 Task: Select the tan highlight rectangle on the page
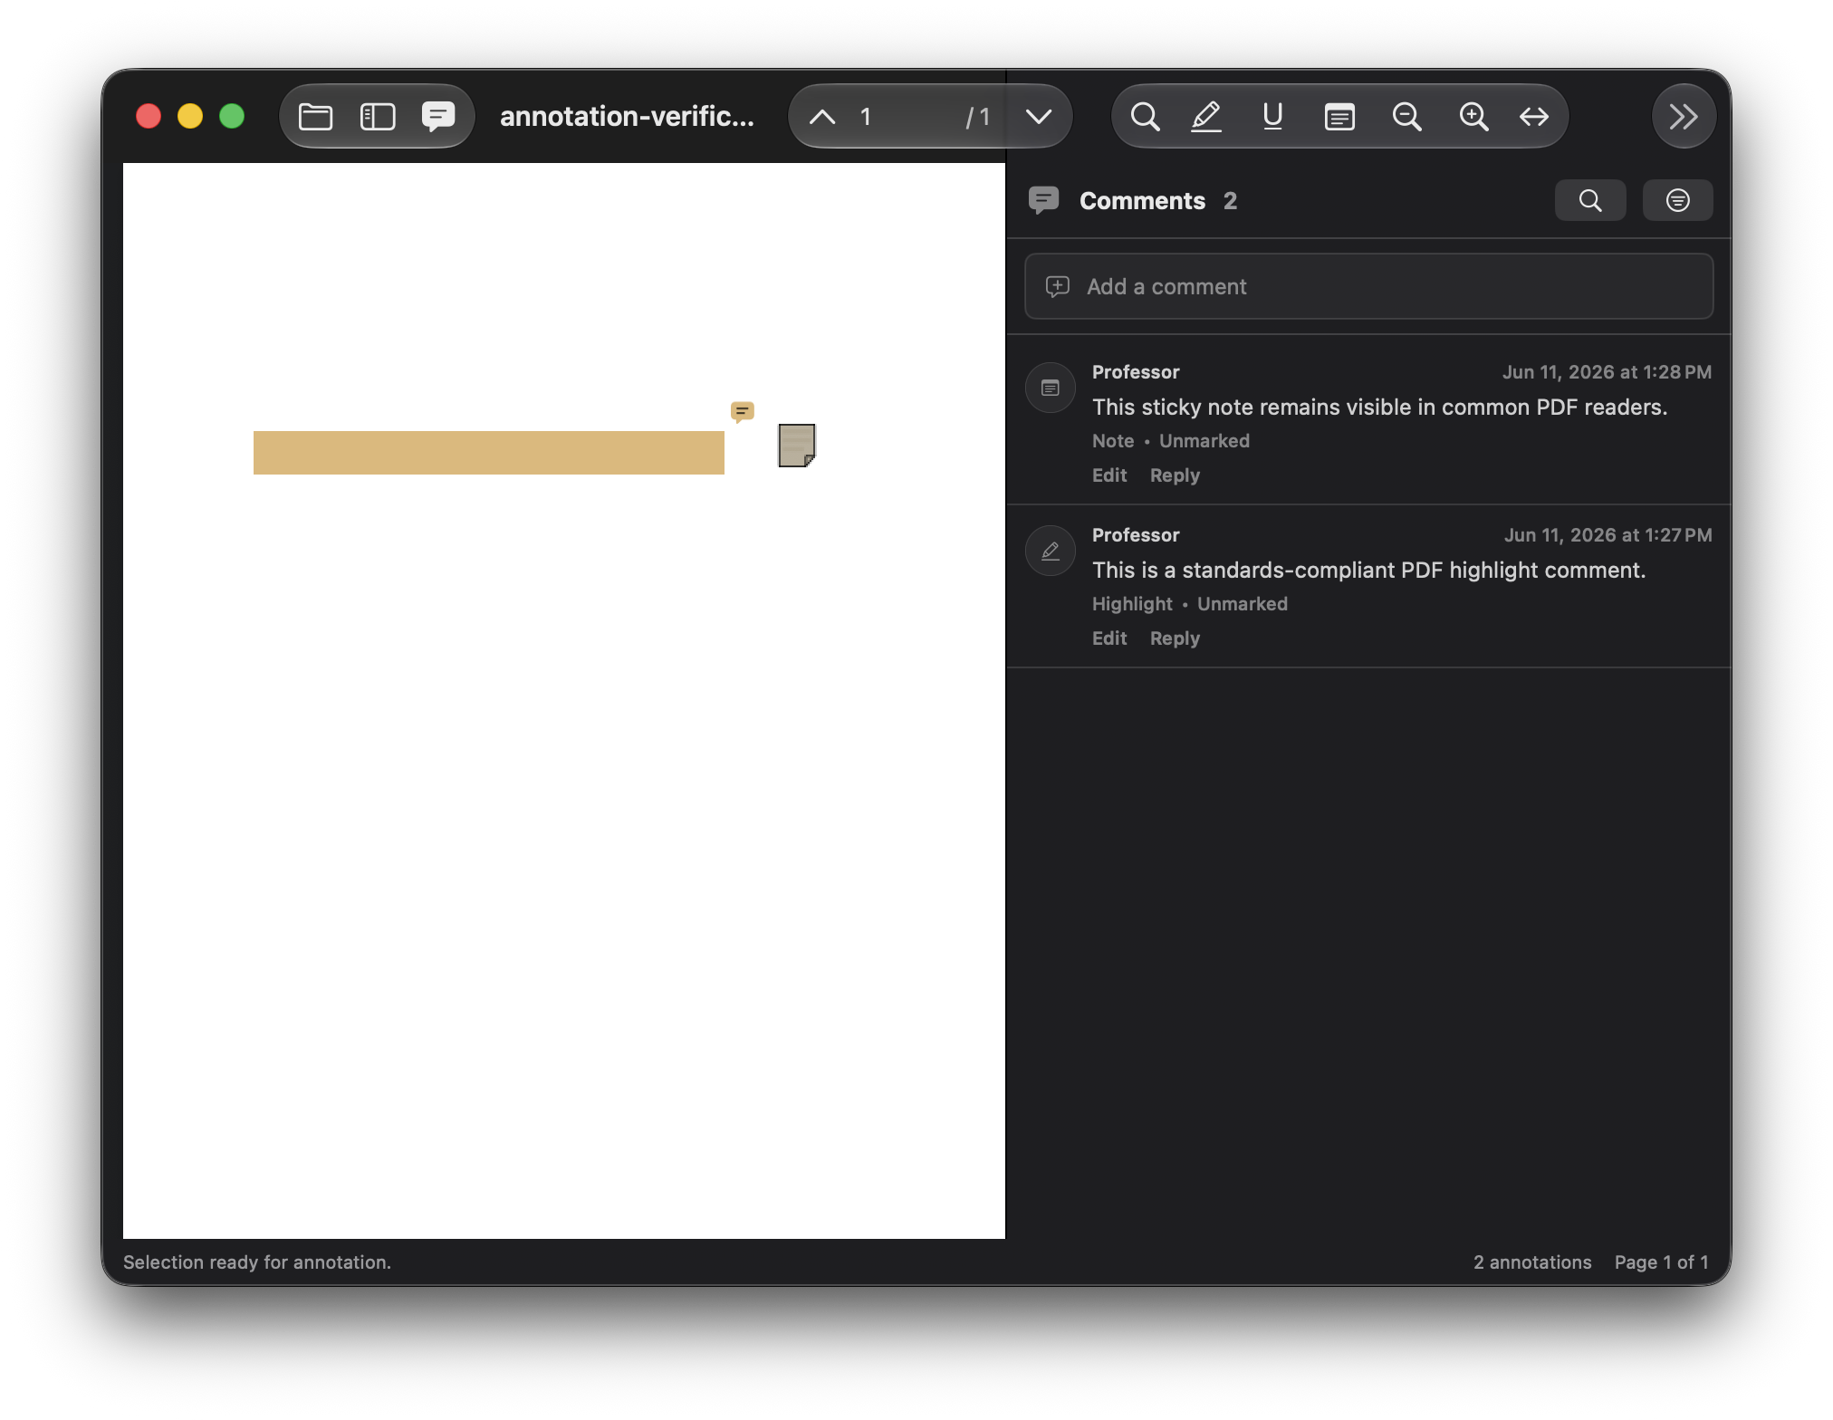[489, 453]
